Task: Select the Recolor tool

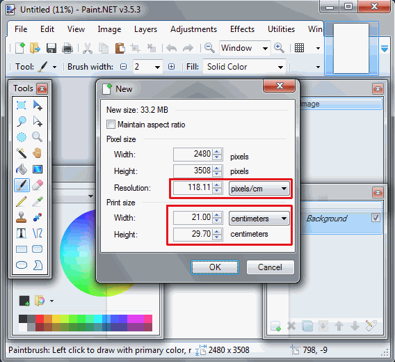Action: (x=38, y=217)
